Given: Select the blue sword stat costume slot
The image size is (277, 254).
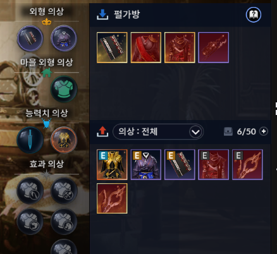Looking at the screenshot, I should tap(30, 140).
